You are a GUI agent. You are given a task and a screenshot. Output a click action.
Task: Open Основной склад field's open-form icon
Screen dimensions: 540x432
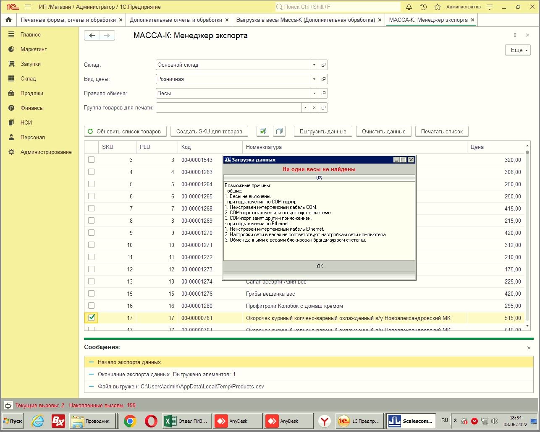pos(323,65)
